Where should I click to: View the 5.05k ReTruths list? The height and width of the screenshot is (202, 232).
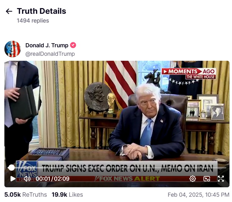pyautogui.click(x=26, y=194)
